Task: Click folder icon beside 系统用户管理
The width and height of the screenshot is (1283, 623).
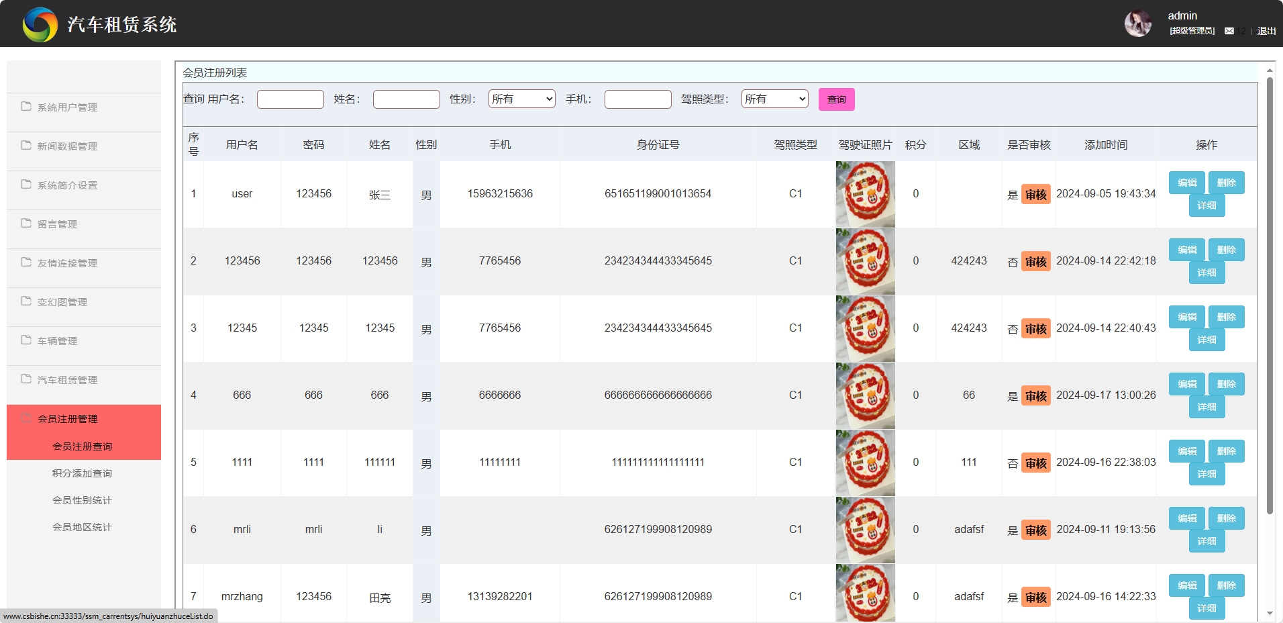Action: [x=26, y=107]
